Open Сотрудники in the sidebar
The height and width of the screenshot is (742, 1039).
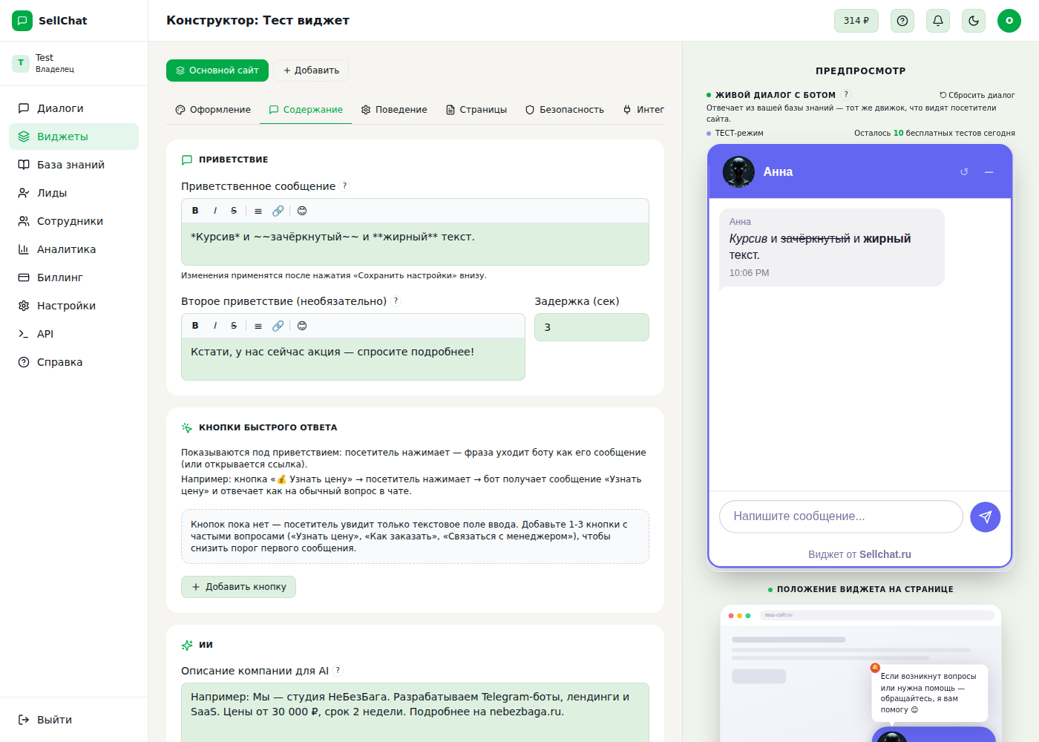[x=73, y=221]
